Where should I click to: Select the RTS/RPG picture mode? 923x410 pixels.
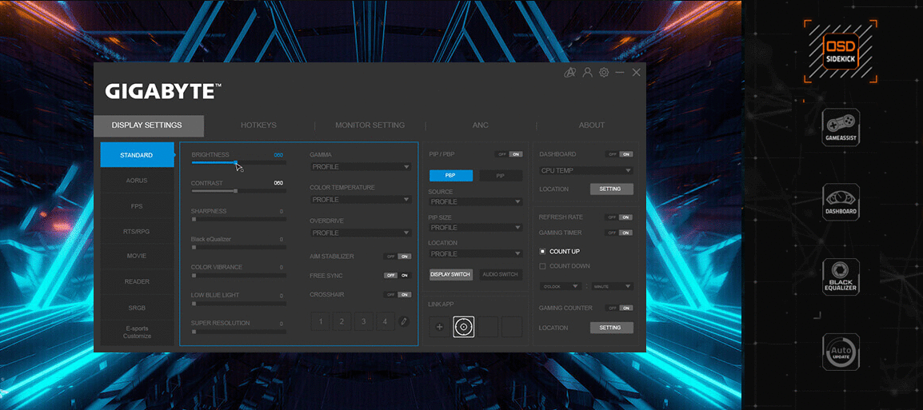137,231
